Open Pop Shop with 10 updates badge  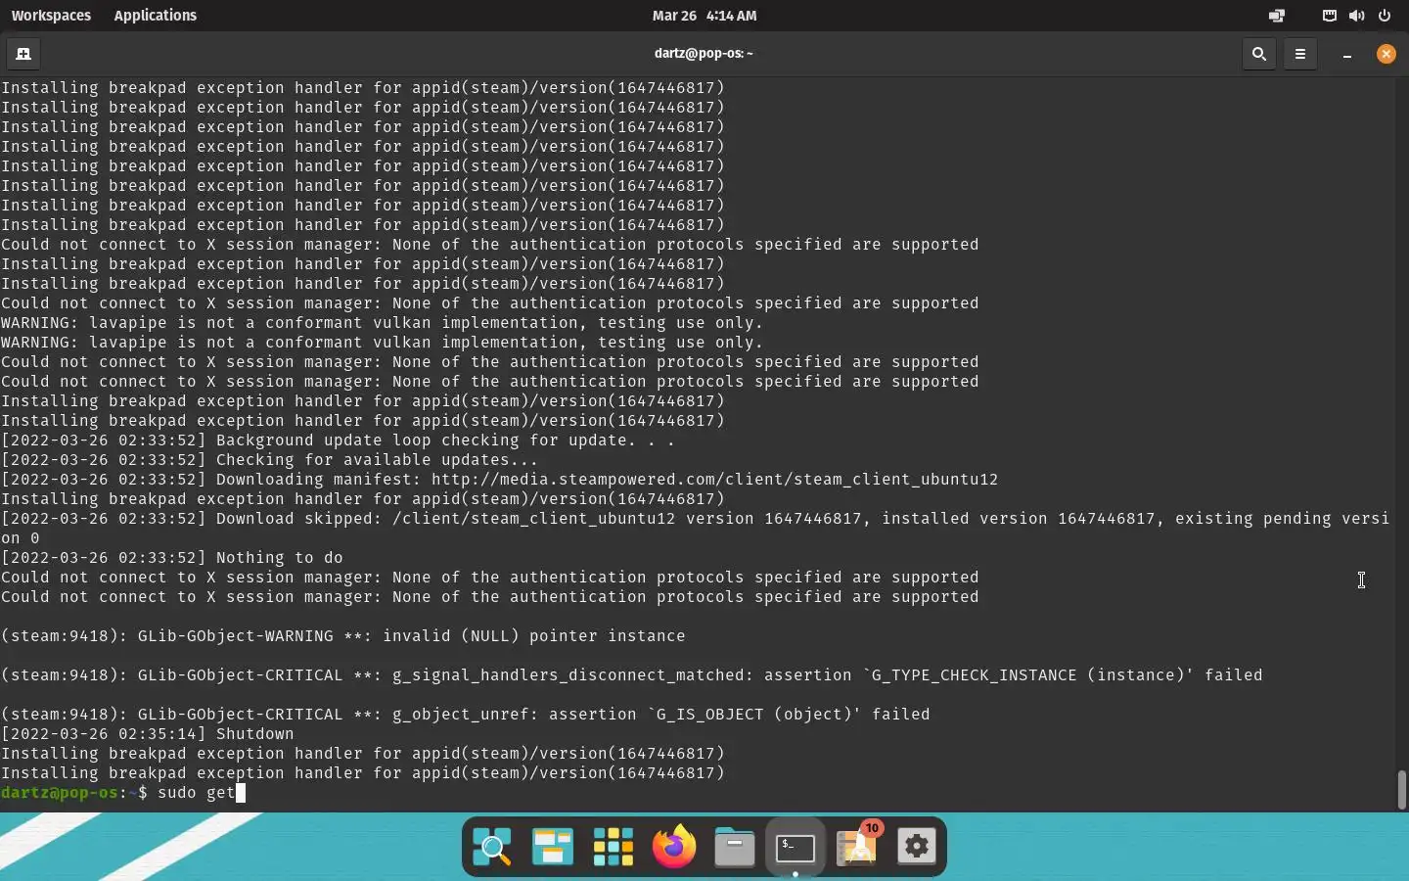[x=858, y=846]
